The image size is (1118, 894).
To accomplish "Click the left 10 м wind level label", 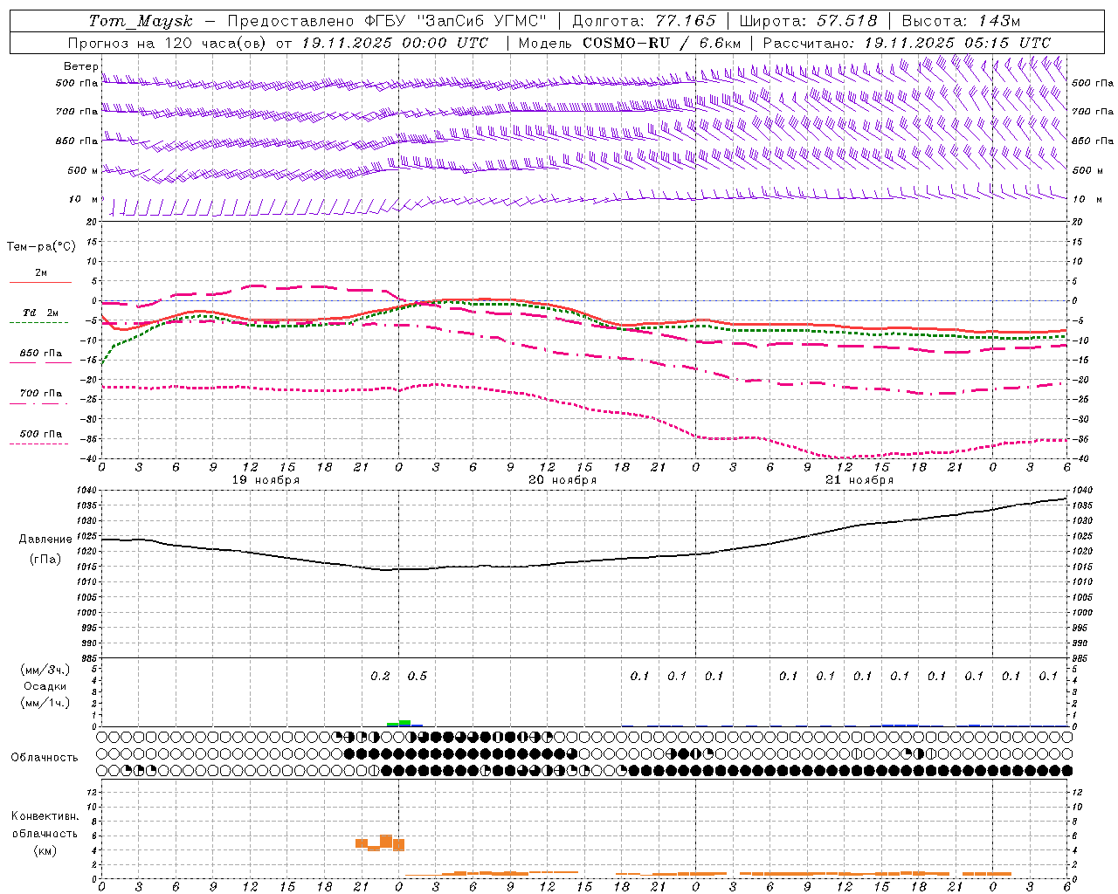I will [83, 199].
